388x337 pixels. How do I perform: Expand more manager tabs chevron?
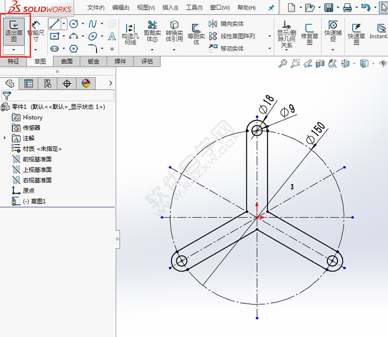pos(111,83)
